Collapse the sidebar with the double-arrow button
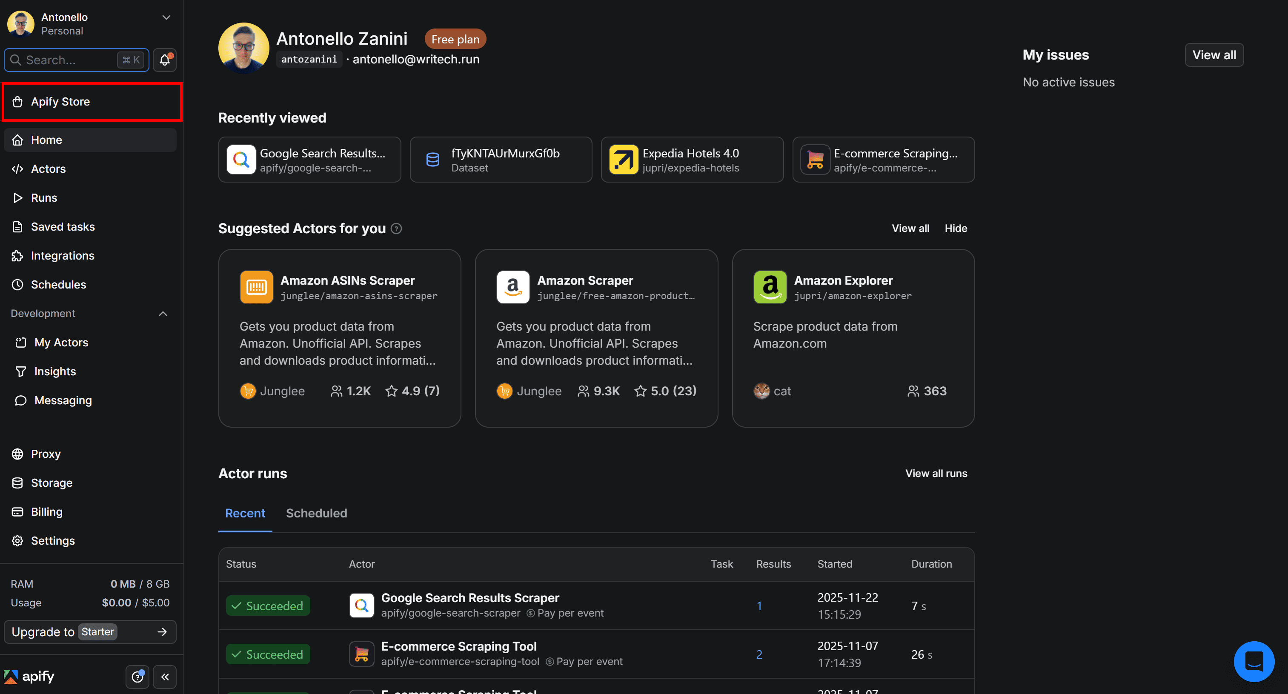1288x694 pixels. pos(164,677)
